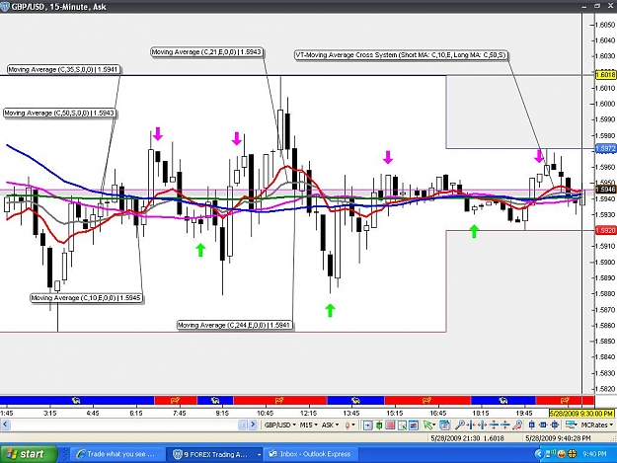Click the horizontal scrollbar right arrow
The image size is (617, 463).
[x=253, y=424]
